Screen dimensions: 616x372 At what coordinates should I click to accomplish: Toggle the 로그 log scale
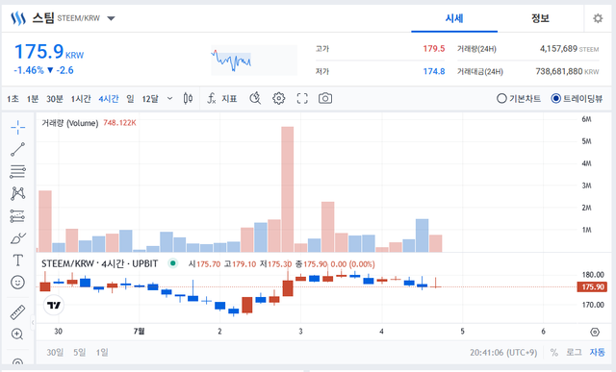(x=574, y=353)
